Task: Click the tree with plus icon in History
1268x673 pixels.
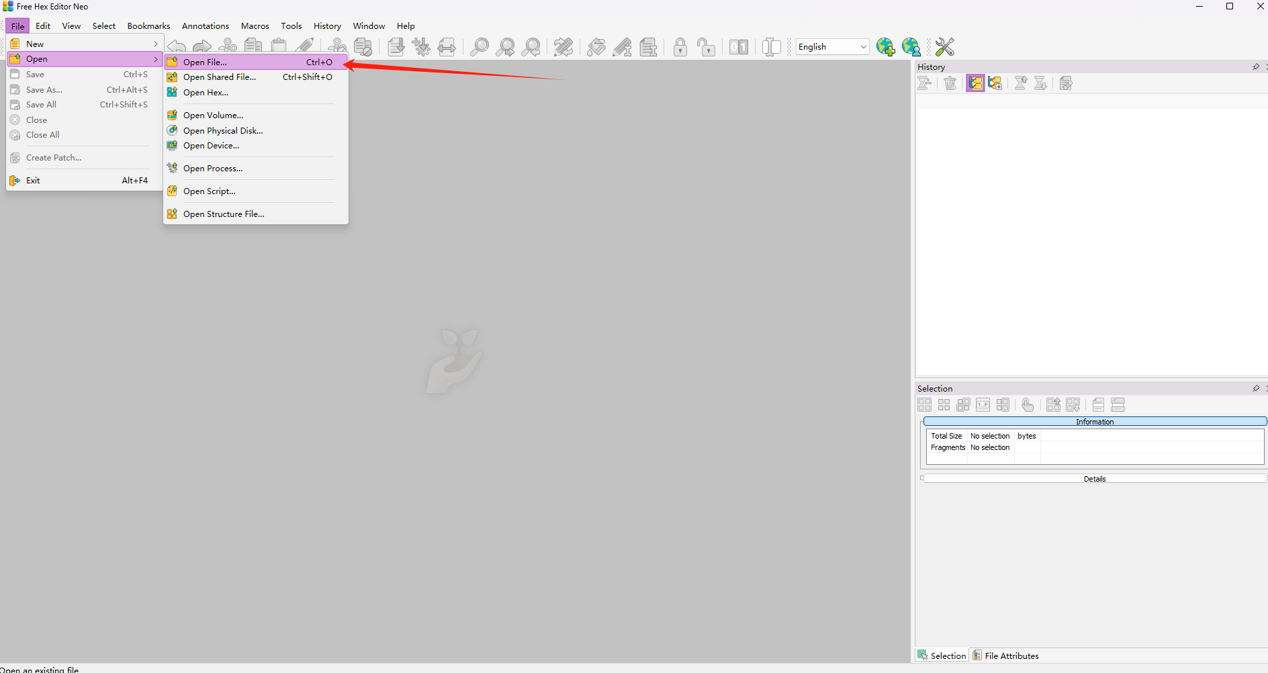Action: 995,83
